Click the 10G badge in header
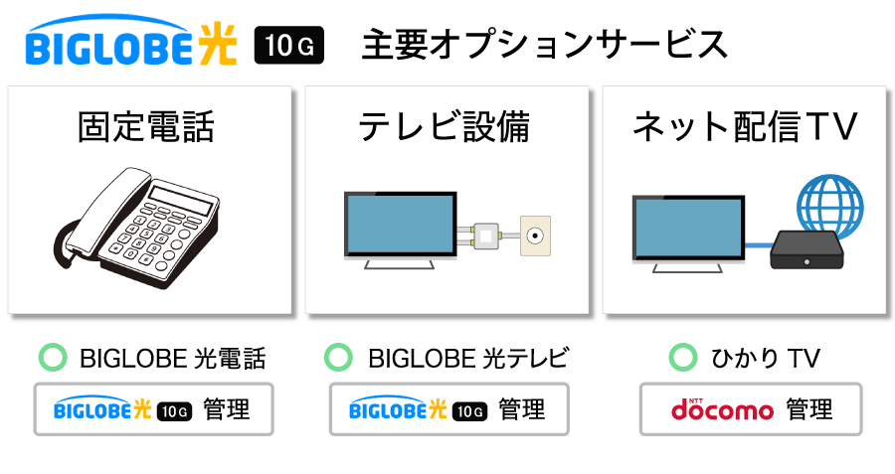The height and width of the screenshot is (474, 895). pos(289,46)
